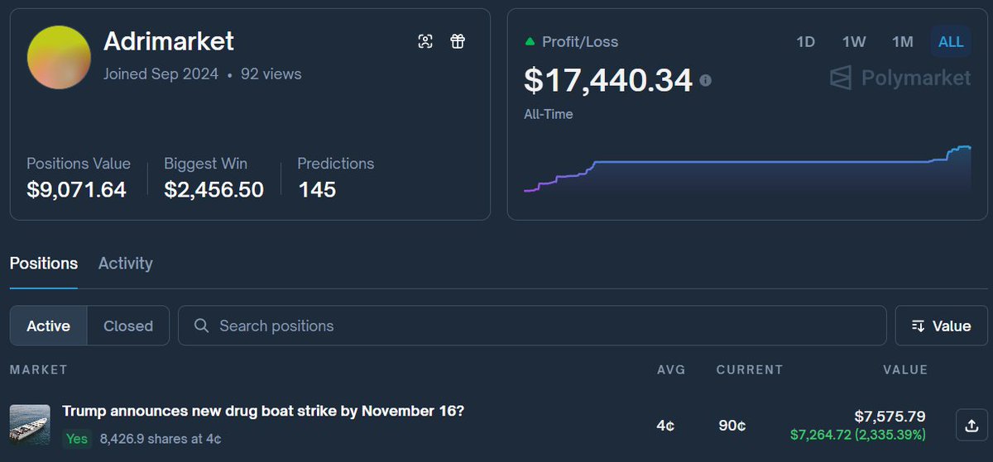Click the $7,575.79 position value
This screenshot has width=993, height=462.
click(x=890, y=417)
